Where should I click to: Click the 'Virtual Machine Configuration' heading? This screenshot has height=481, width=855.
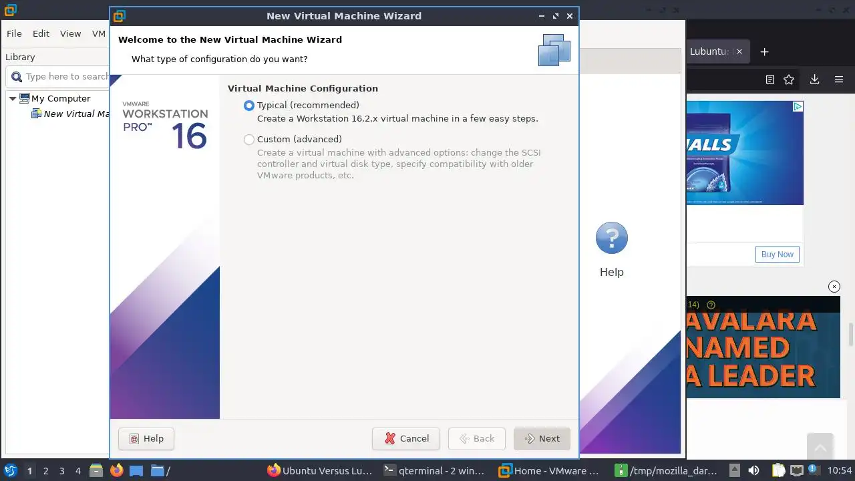point(303,88)
